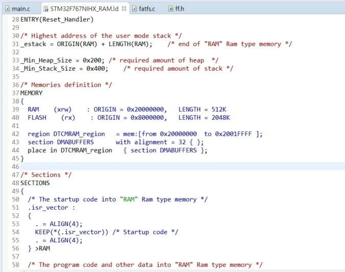Image resolution: width=345 pixels, height=272 pixels.
Task: Switch to the ff.h tab
Action: click(x=176, y=9)
